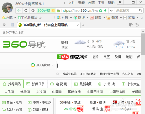This screenshot has height=114, width=145.
Task: Select the 图片 search category
Action: [95, 57]
